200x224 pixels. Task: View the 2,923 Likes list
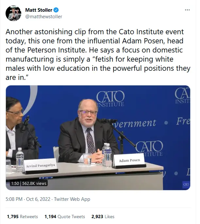[x=103, y=217]
